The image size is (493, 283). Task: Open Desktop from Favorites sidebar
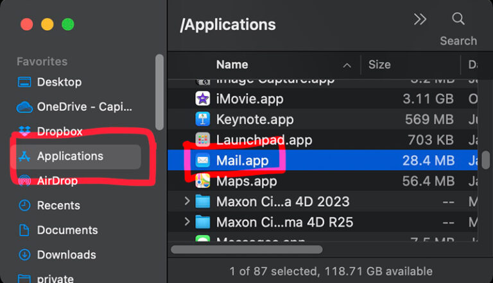point(59,82)
